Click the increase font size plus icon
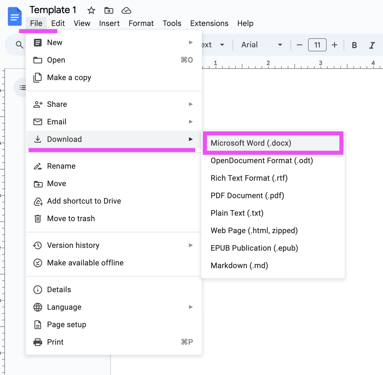 click(335, 45)
